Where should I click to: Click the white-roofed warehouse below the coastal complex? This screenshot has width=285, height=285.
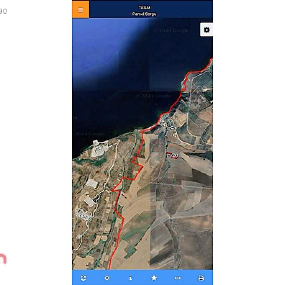pyautogui.click(x=92, y=183)
